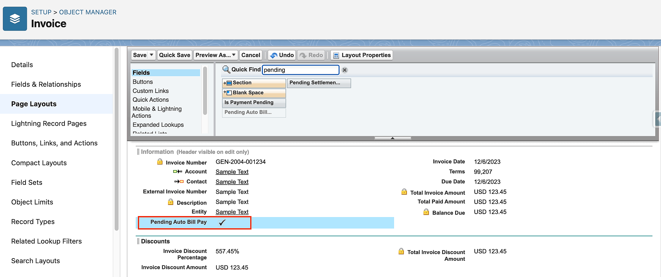Open Fields & Relationships in the sidebar
Image resolution: width=661 pixels, height=277 pixels.
click(x=46, y=84)
